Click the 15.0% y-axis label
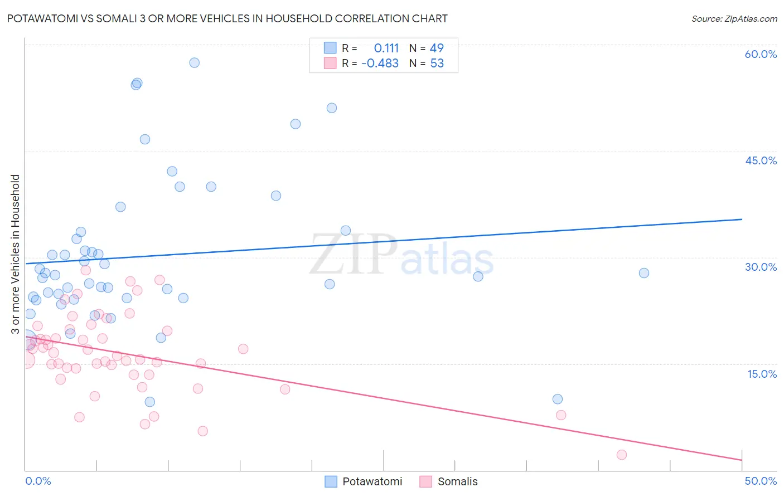The image size is (784, 497). [x=762, y=374]
